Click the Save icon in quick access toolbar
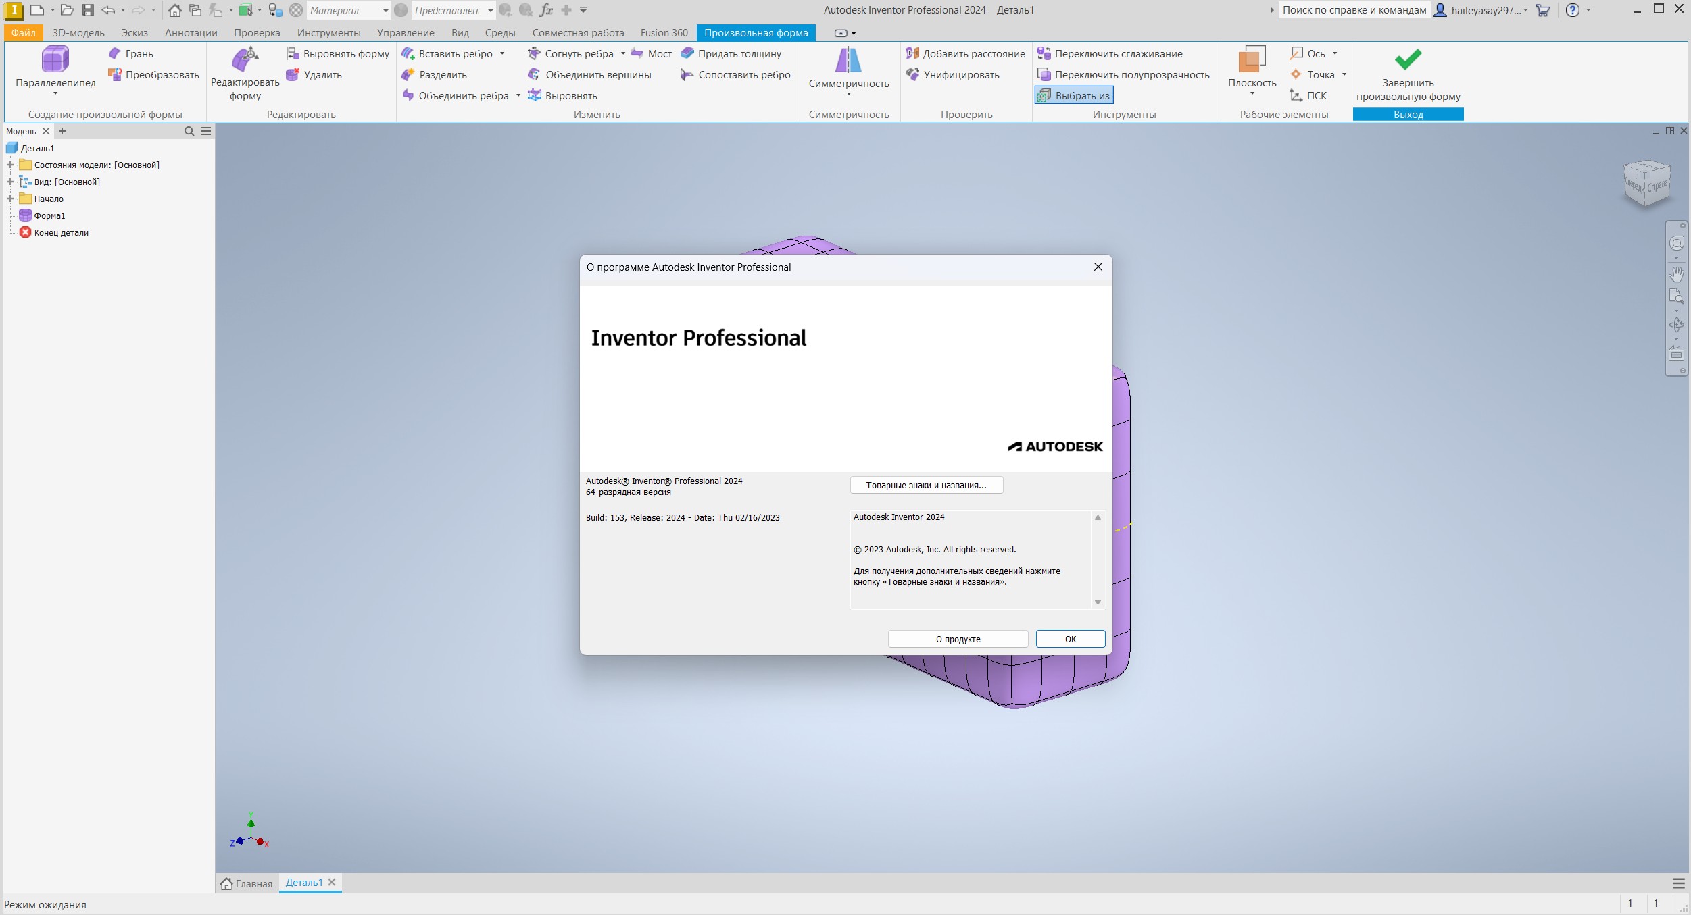This screenshot has height=915, width=1691. pos(88,10)
